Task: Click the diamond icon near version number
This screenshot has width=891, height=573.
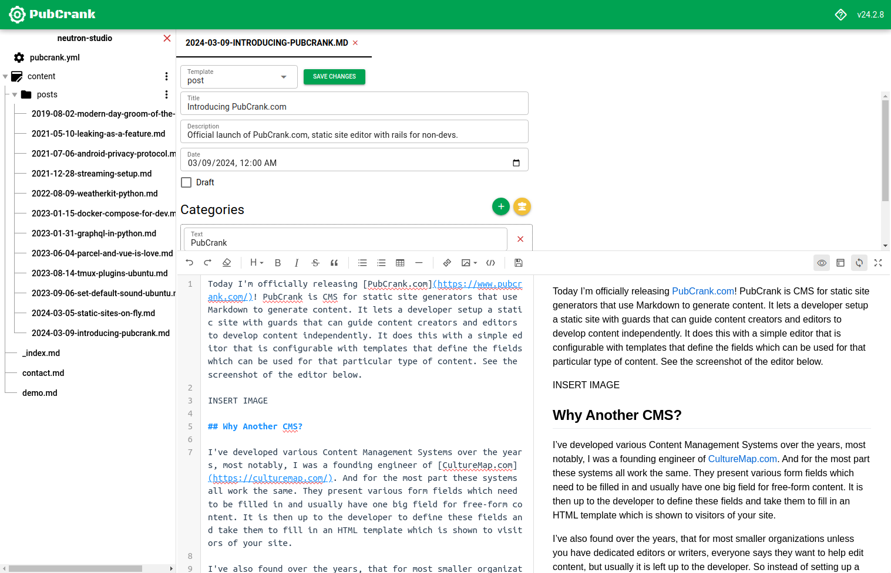Action: [x=841, y=15]
